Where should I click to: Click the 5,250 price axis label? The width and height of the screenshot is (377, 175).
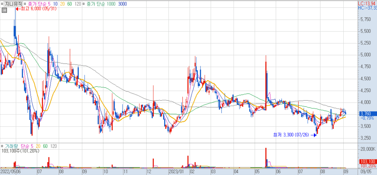(366, 43)
